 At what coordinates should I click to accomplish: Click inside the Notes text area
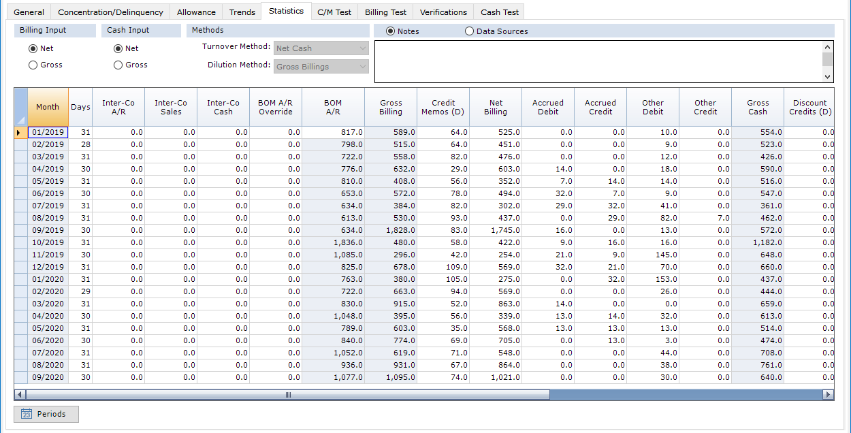(x=598, y=61)
